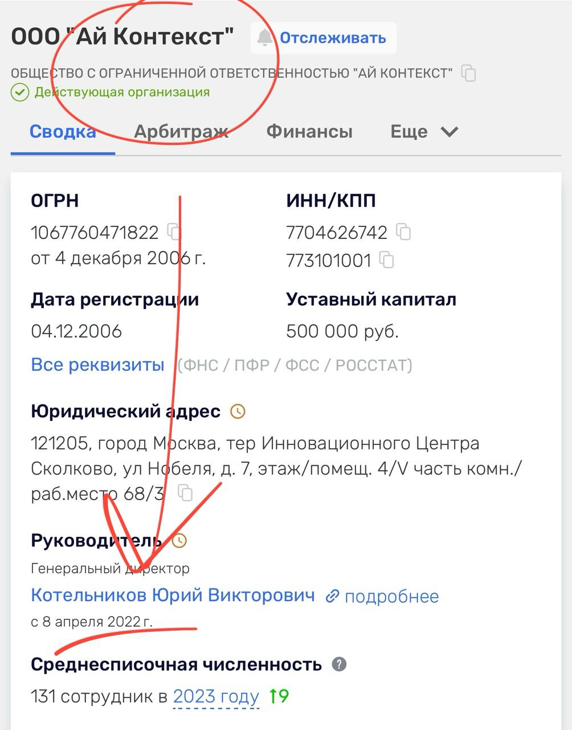Click help question mark near Среднесписочная численность
The width and height of the screenshot is (572, 730).
339,664
